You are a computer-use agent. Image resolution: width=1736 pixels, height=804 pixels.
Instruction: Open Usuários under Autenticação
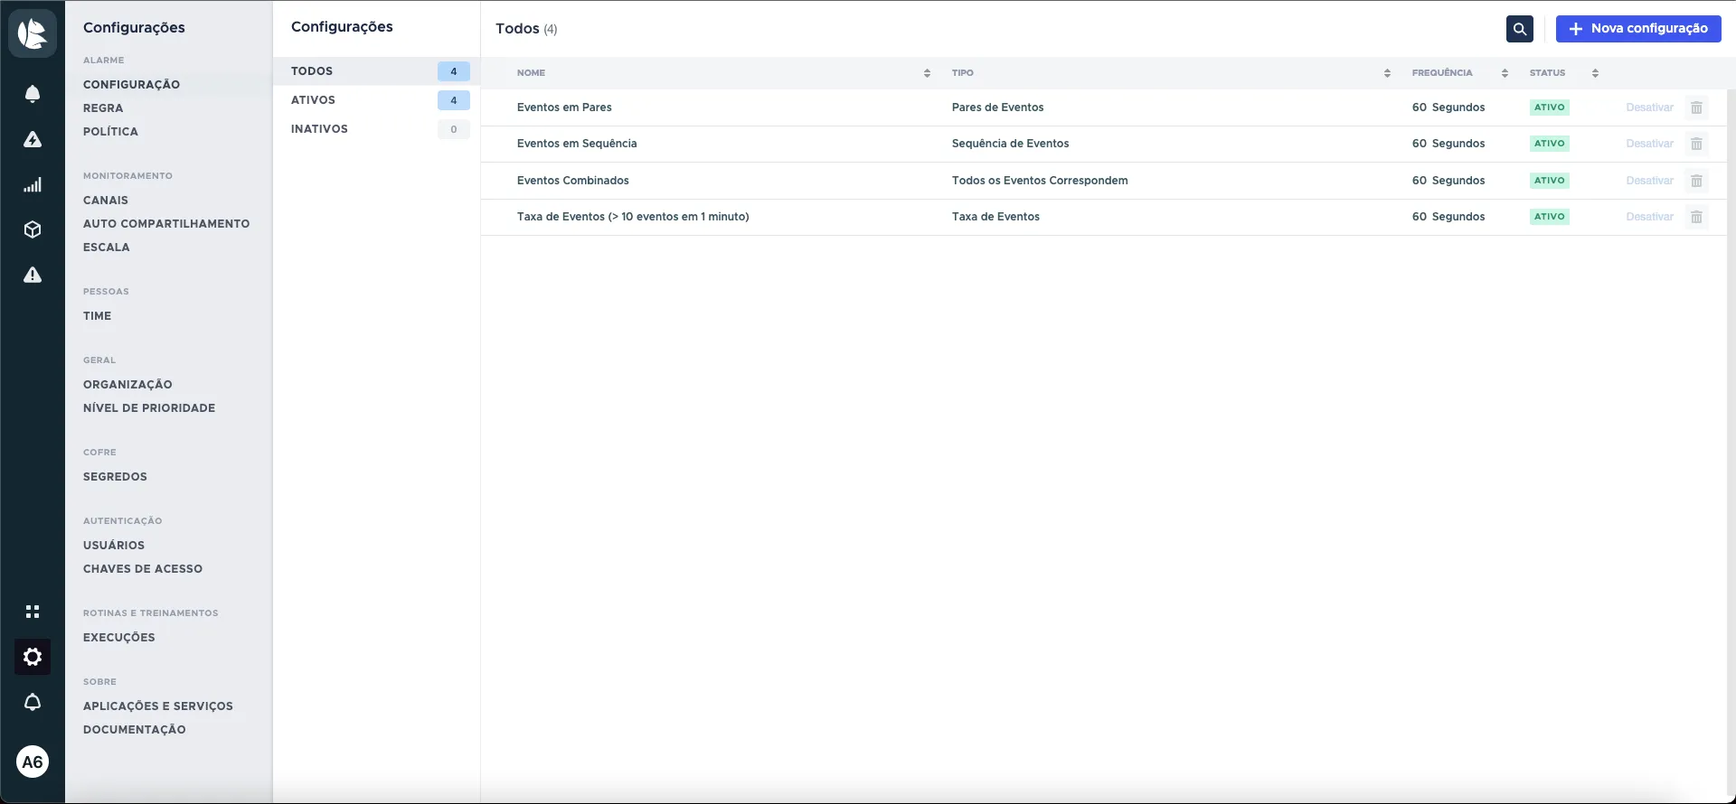pyautogui.click(x=114, y=546)
